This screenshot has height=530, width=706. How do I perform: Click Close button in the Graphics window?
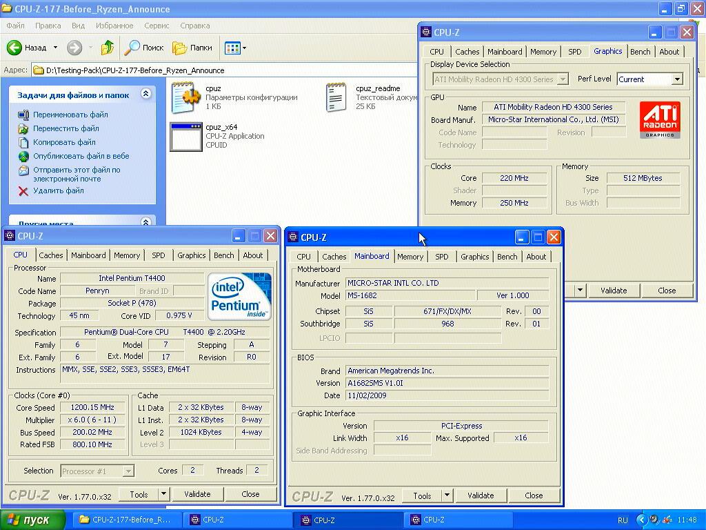(x=666, y=291)
